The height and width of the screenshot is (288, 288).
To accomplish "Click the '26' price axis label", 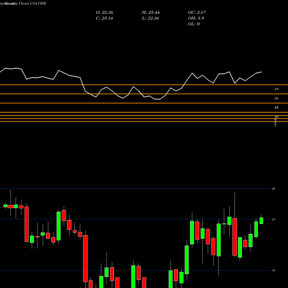I will tap(274, 189).
